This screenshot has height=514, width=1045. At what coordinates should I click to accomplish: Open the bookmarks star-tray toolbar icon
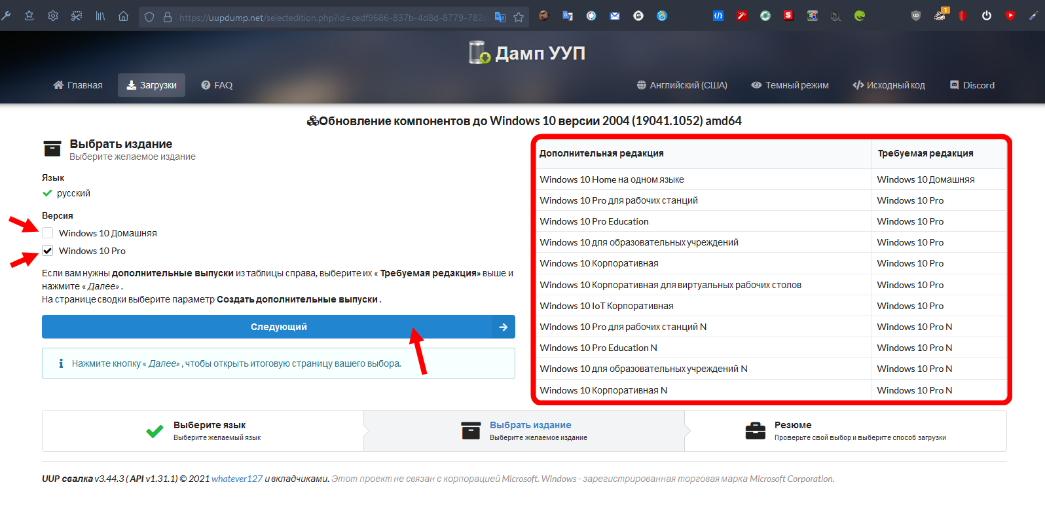tap(29, 16)
